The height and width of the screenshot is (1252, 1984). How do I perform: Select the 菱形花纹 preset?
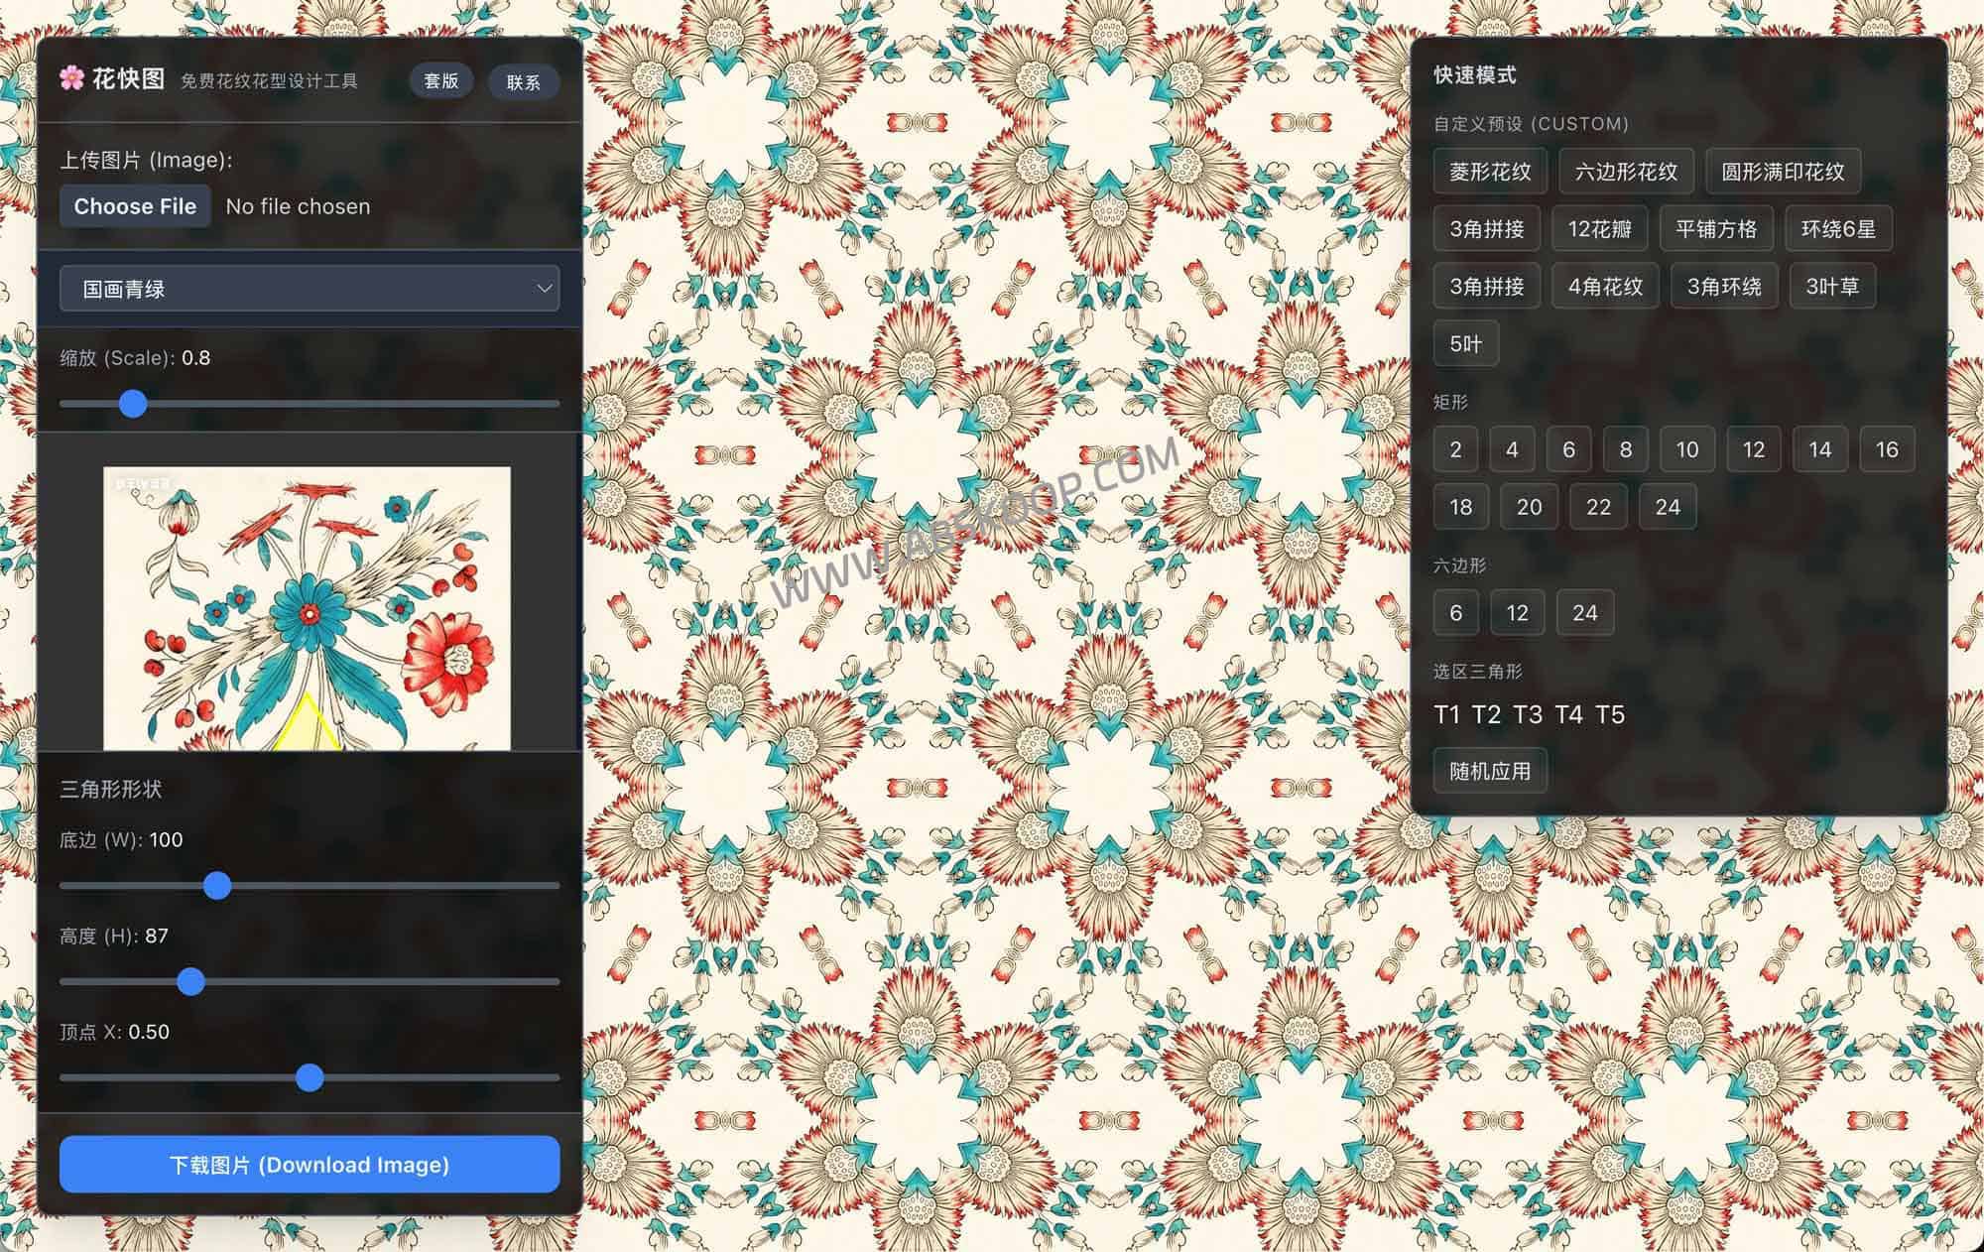(x=1489, y=172)
